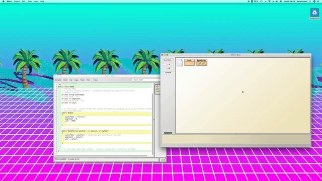Viewport: 322px width, 181px height.
Task: Click the 'private int pageCount' line
Action: click(x=71, y=99)
